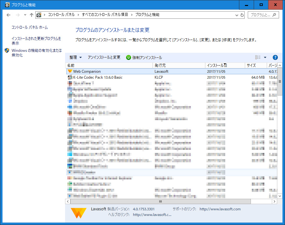This screenshot has height=225, width=285.
Task: Select the プログラムと機能 breadcrumb
Action: pos(147,15)
